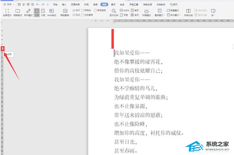Expand the split window (拆分窗口) dropdown
Viewport: 234px width, 155px height.
(x=174, y=15)
